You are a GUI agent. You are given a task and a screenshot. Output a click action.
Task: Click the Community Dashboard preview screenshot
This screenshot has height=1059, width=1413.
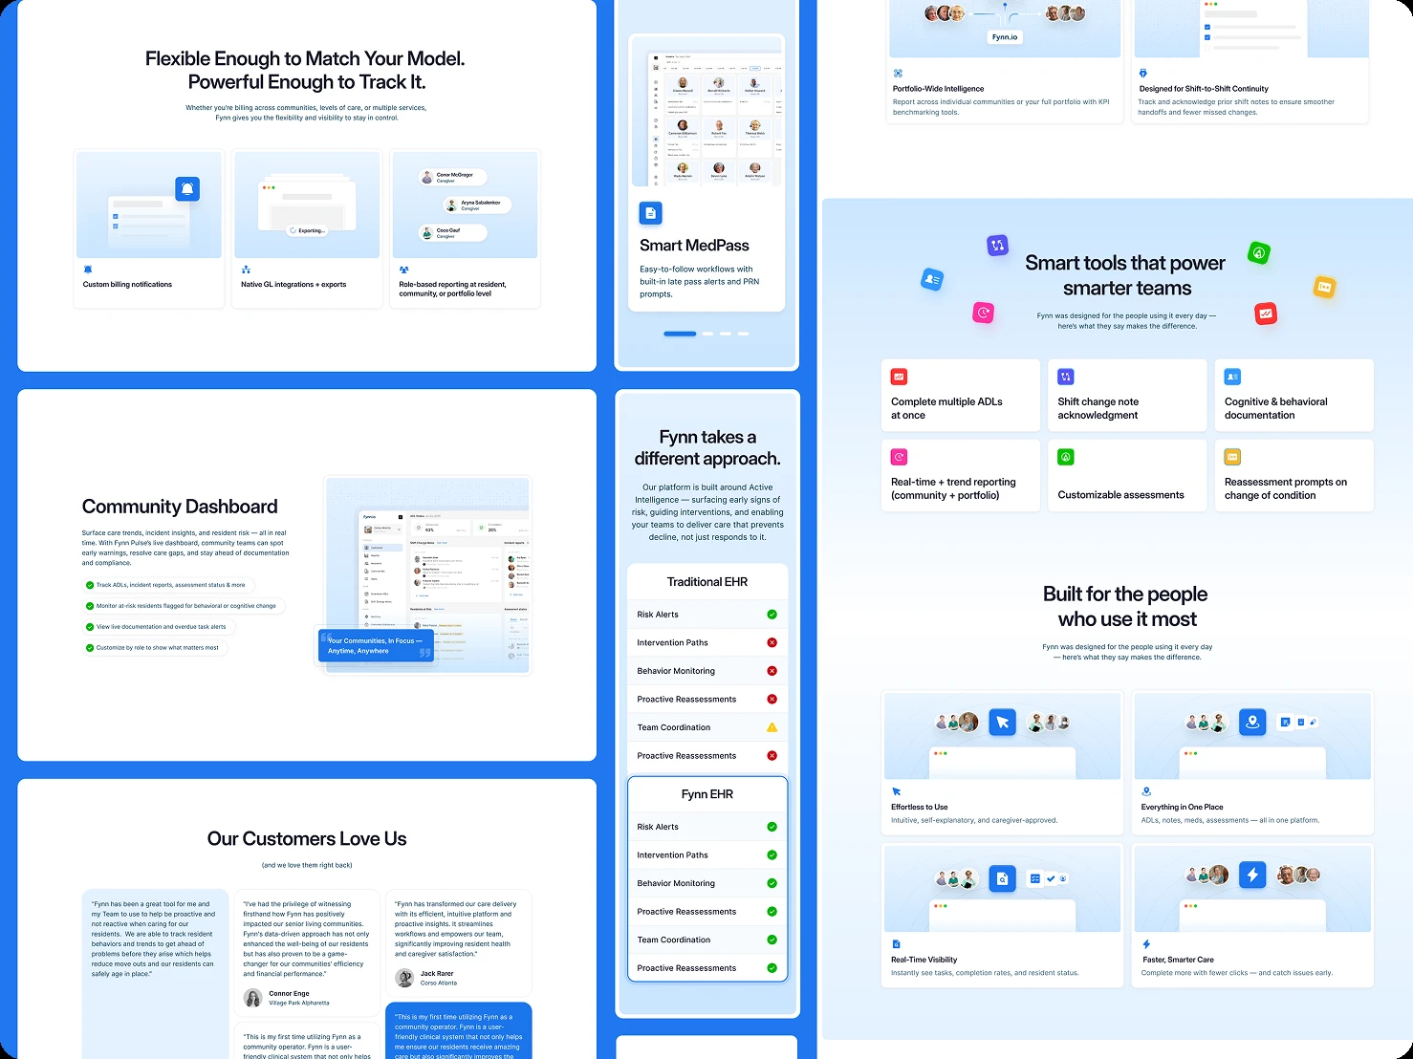[x=427, y=576]
